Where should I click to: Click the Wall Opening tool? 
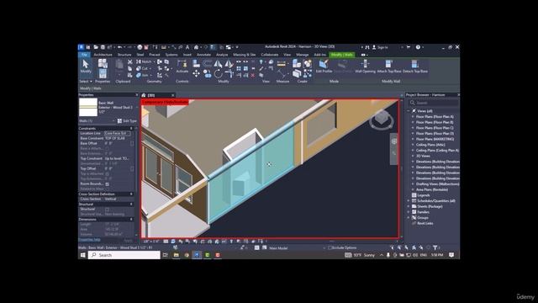click(365, 66)
